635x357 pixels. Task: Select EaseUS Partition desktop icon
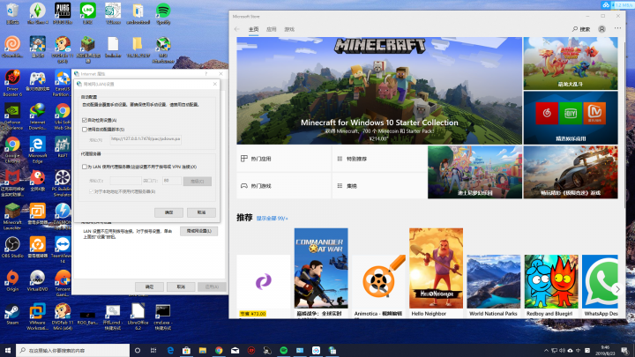[63, 83]
